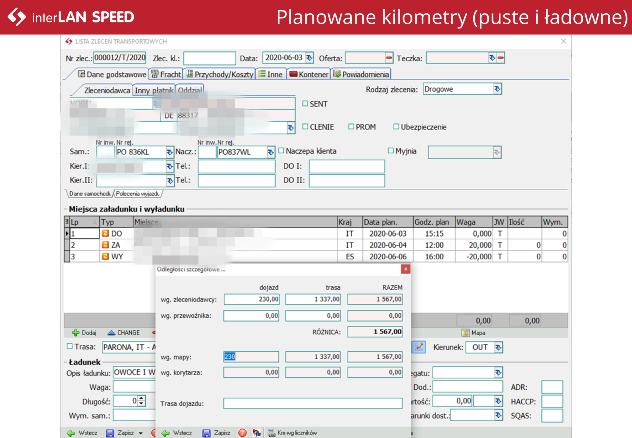The height and width of the screenshot is (438, 632).
Task: Click the wg. przewoźnika dojazd field
Action: [x=251, y=316]
